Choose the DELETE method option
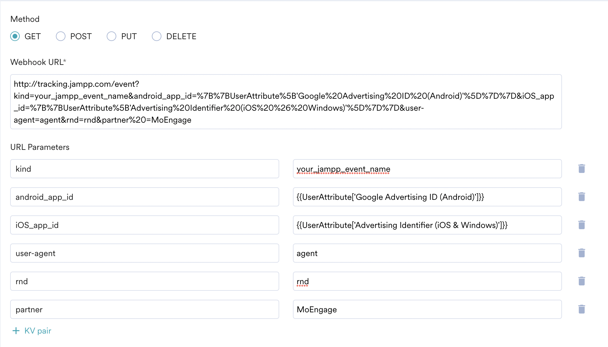 click(x=157, y=36)
